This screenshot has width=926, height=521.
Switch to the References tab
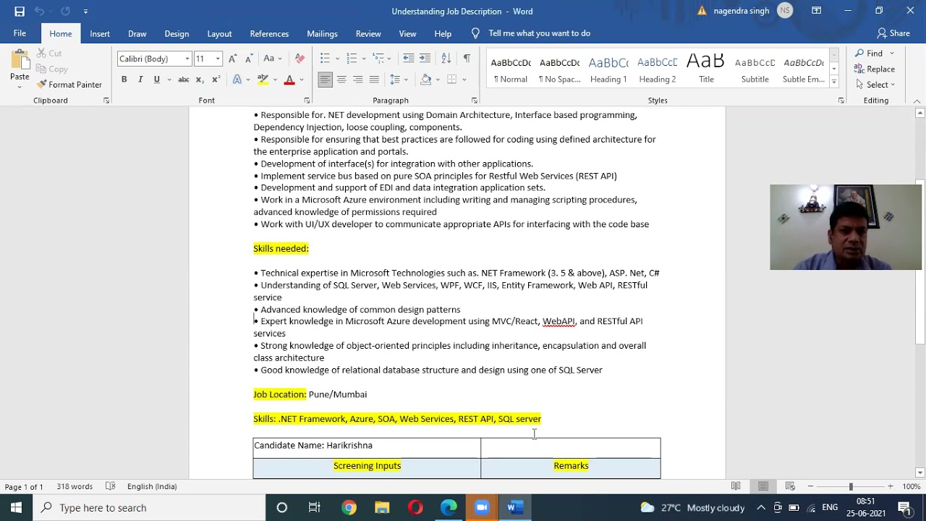[269, 33]
